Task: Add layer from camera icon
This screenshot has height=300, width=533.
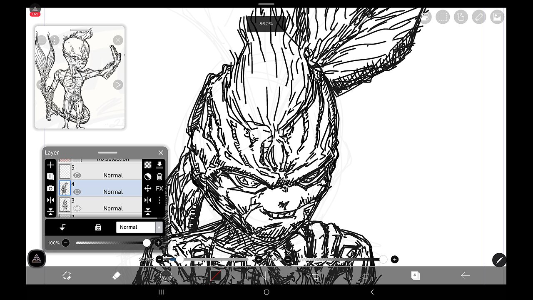Action: click(x=50, y=188)
